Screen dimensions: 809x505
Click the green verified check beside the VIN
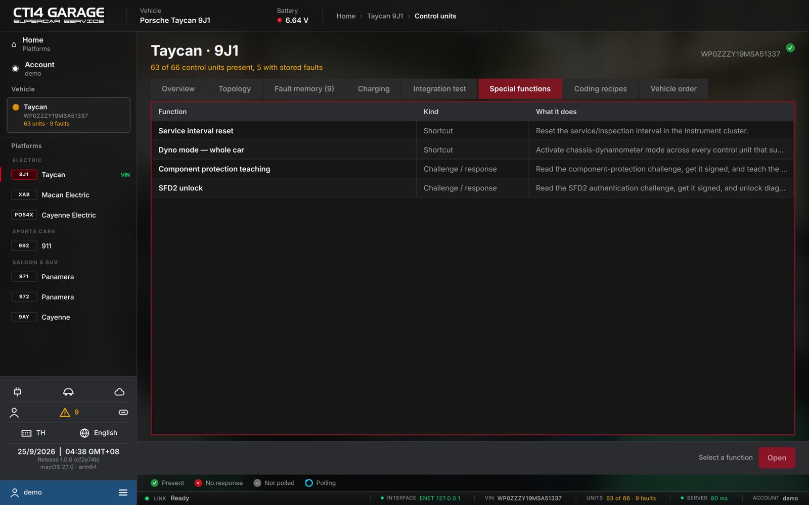[790, 48]
